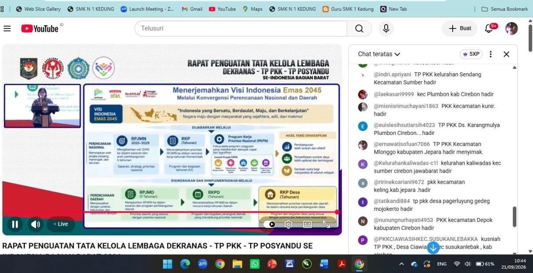The width and height of the screenshot is (533, 273).
Task: Open the New Tab bookmark
Action: click(394, 9)
